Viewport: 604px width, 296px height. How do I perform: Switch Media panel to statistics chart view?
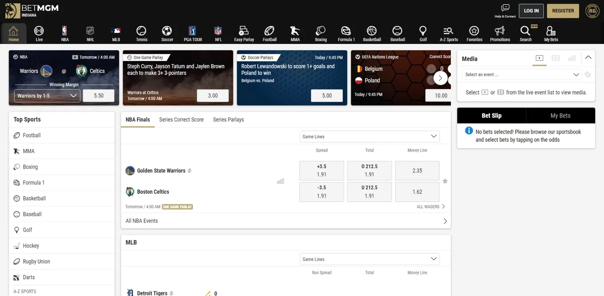click(572, 58)
